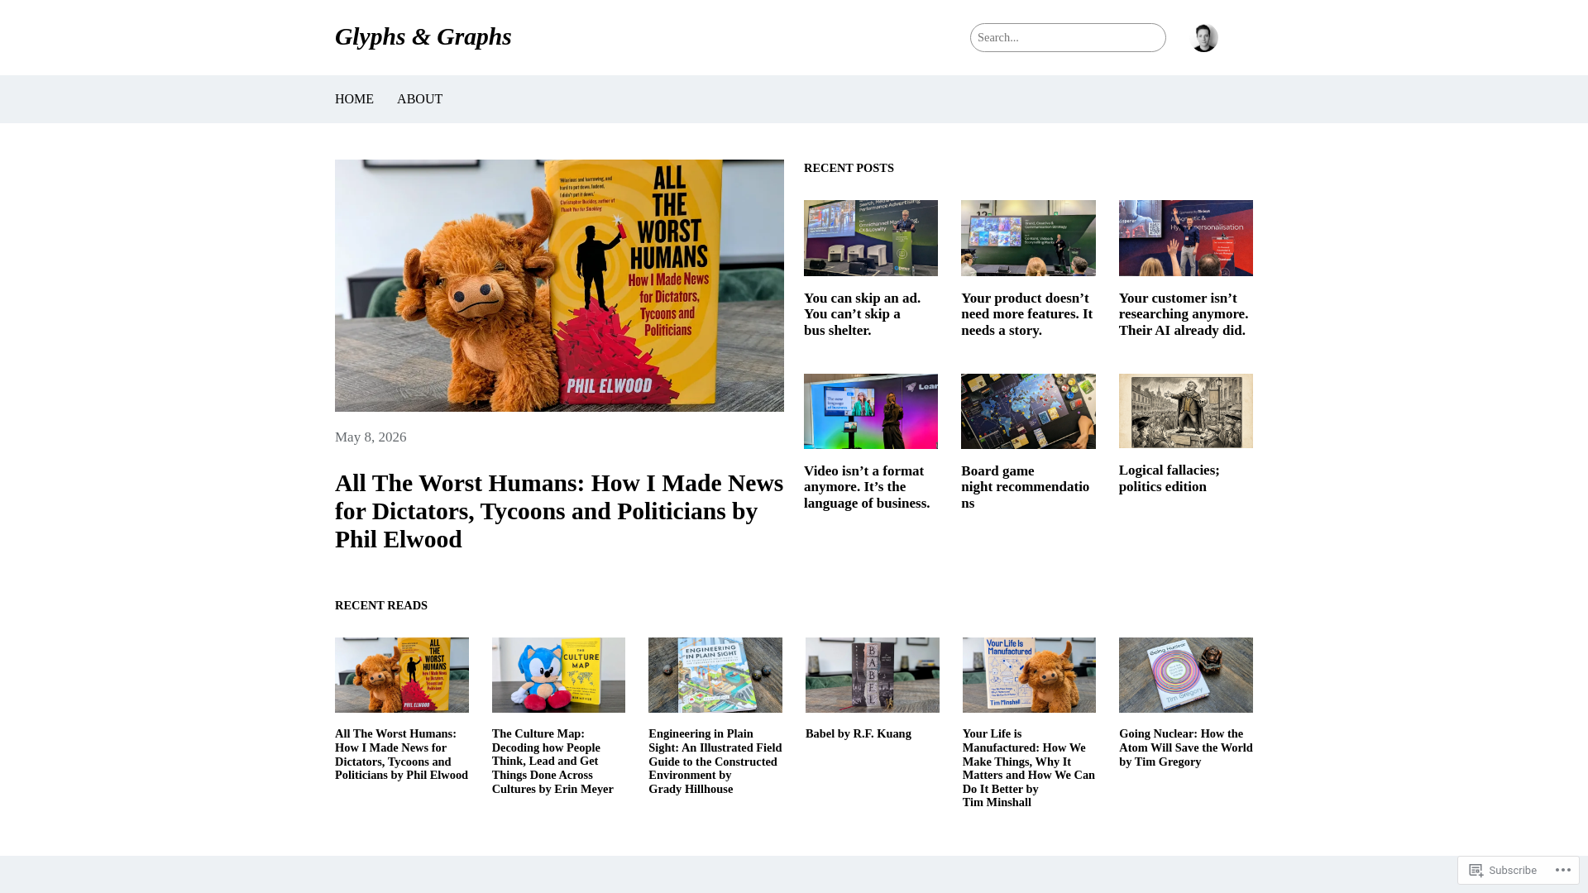Read Your Life is Manufactured review link
The height and width of the screenshot is (893, 1588).
pyautogui.click(x=1029, y=768)
